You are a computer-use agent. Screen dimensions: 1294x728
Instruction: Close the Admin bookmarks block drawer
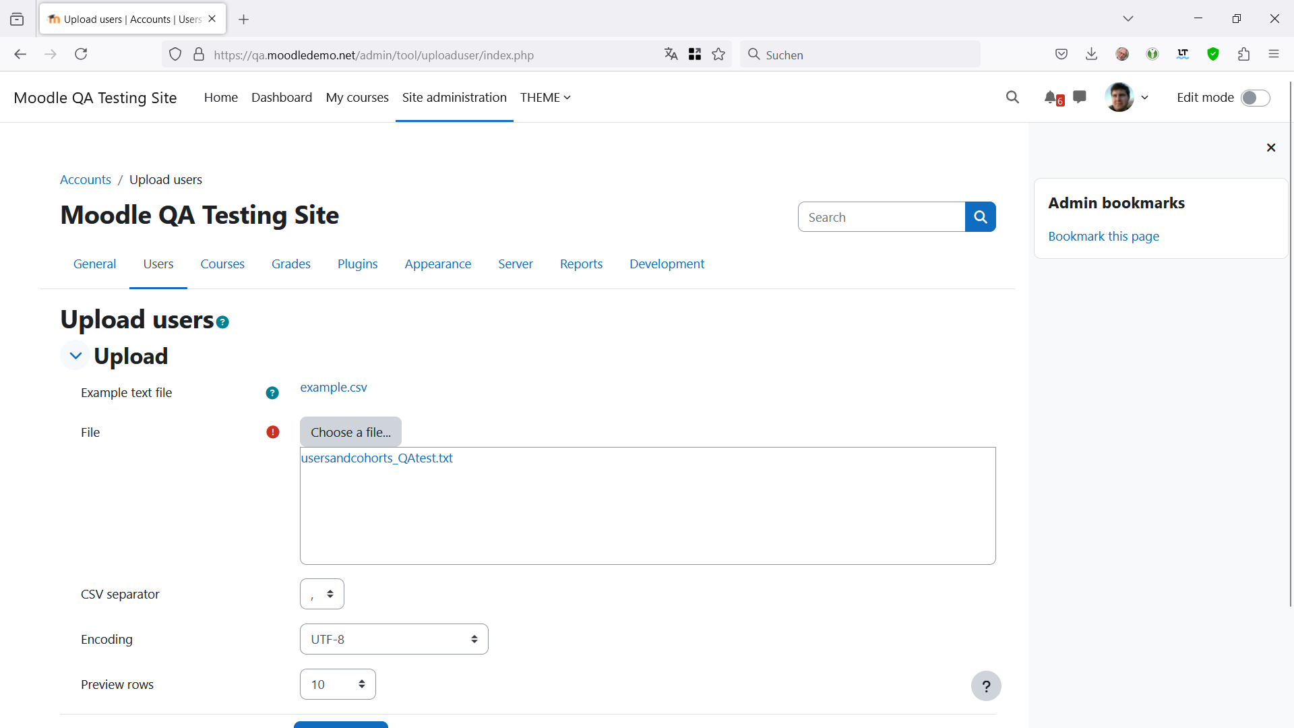pos(1271,148)
